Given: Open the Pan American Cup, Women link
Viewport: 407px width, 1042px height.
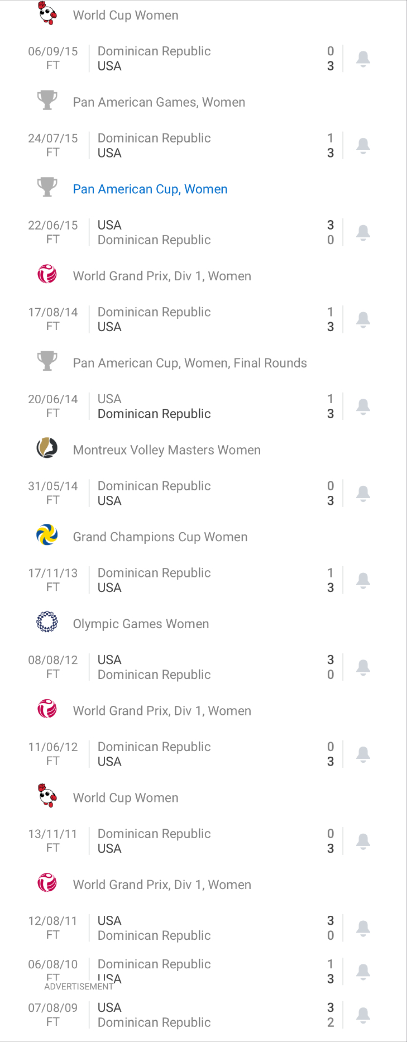Looking at the screenshot, I should click(150, 189).
